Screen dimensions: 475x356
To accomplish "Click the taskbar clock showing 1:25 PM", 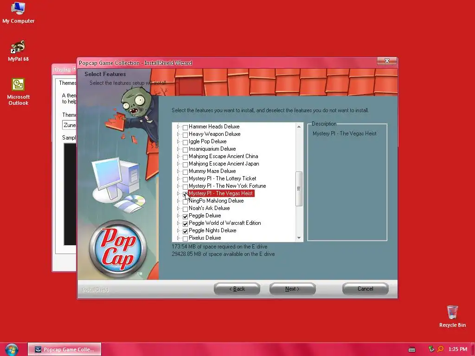I will pos(458,350).
